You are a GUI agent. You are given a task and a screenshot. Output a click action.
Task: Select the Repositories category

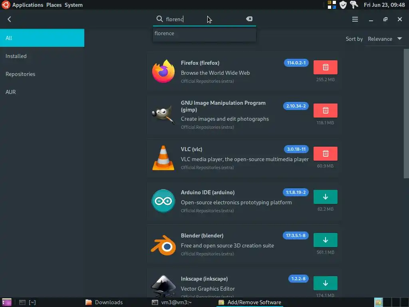tap(42, 74)
